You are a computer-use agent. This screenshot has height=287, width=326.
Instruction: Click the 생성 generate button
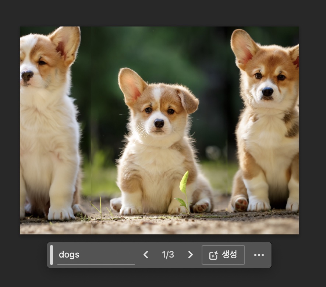pyautogui.click(x=223, y=255)
